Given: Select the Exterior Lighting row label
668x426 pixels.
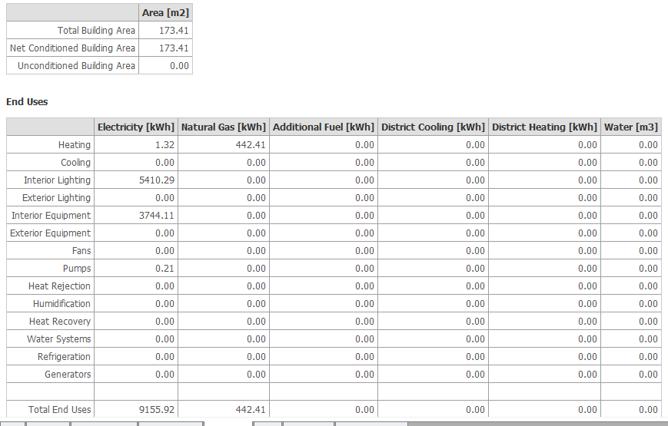Looking at the screenshot, I should point(56,198).
